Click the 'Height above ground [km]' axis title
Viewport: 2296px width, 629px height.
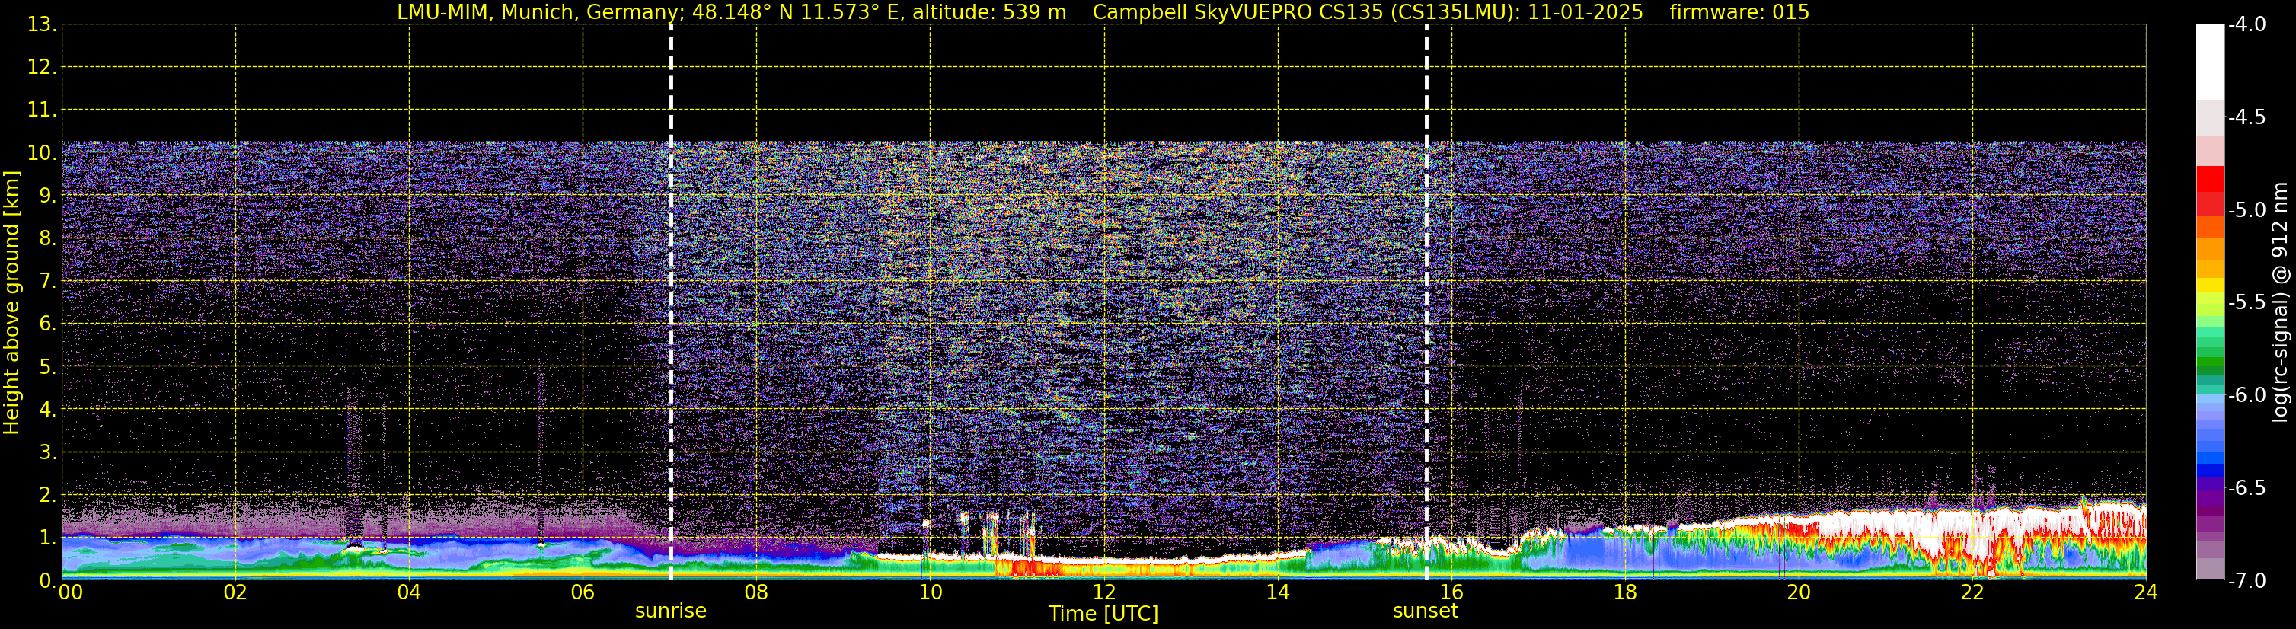pyautogui.click(x=11, y=303)
